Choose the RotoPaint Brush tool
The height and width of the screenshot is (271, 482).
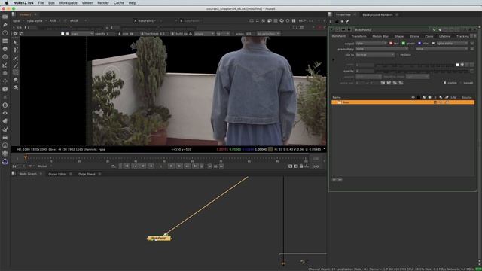tap(15, 65)
